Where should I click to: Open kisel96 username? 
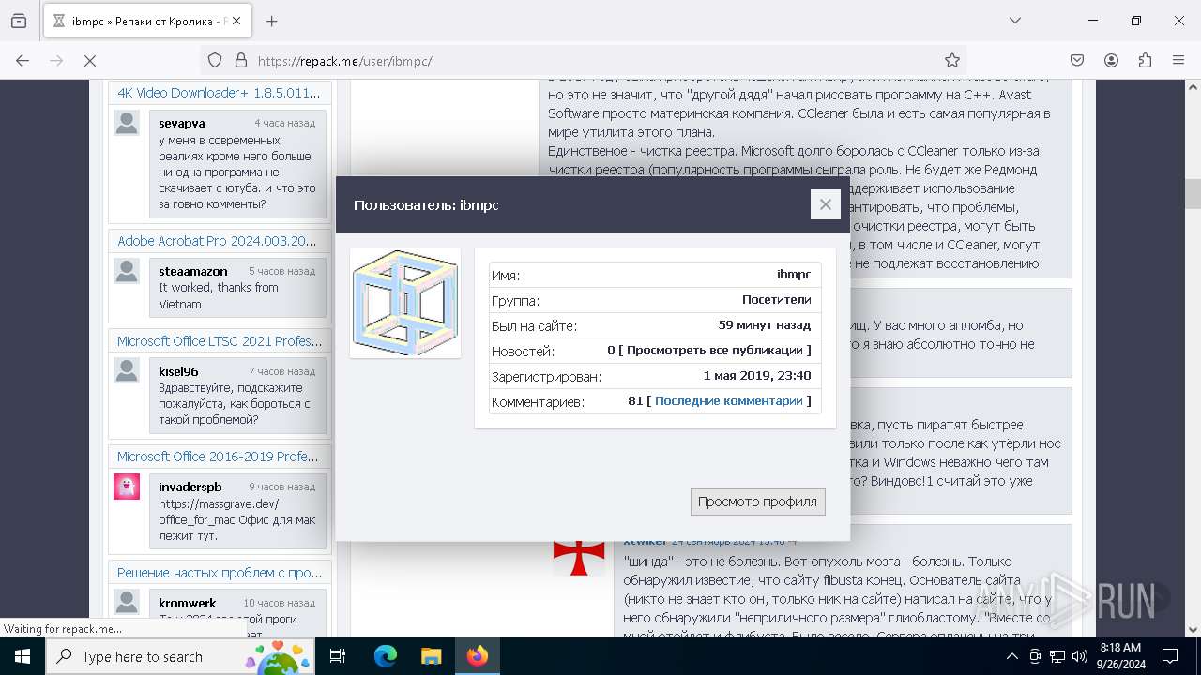178,371
